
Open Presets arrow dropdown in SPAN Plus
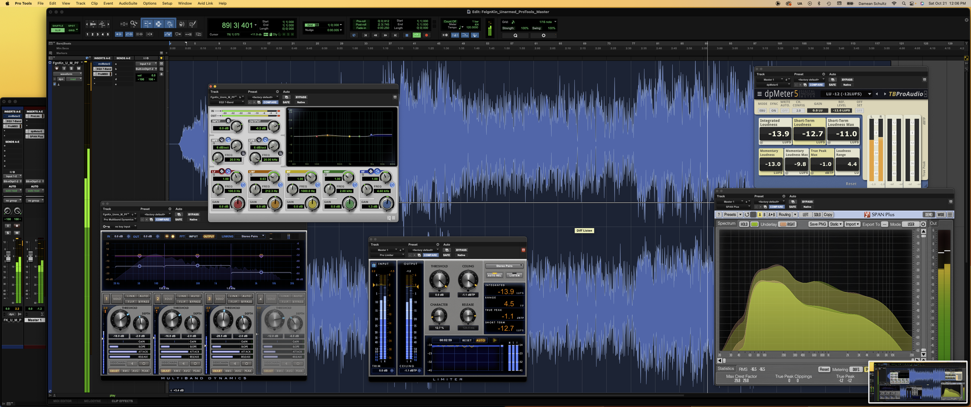coord(740,215)
